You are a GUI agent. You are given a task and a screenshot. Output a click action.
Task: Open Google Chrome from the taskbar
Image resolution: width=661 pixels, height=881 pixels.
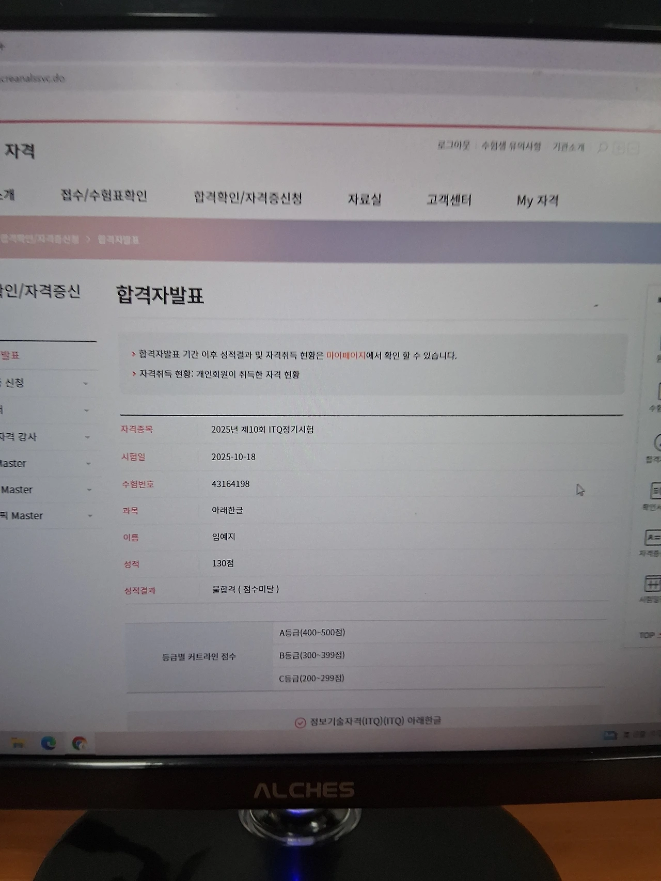(x=79, y=744)
